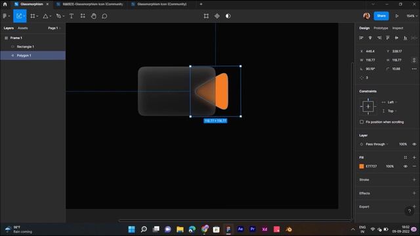420x236 pixels.
Task: Enable Fix position when scrolling
Action: [x=362, y=122]
